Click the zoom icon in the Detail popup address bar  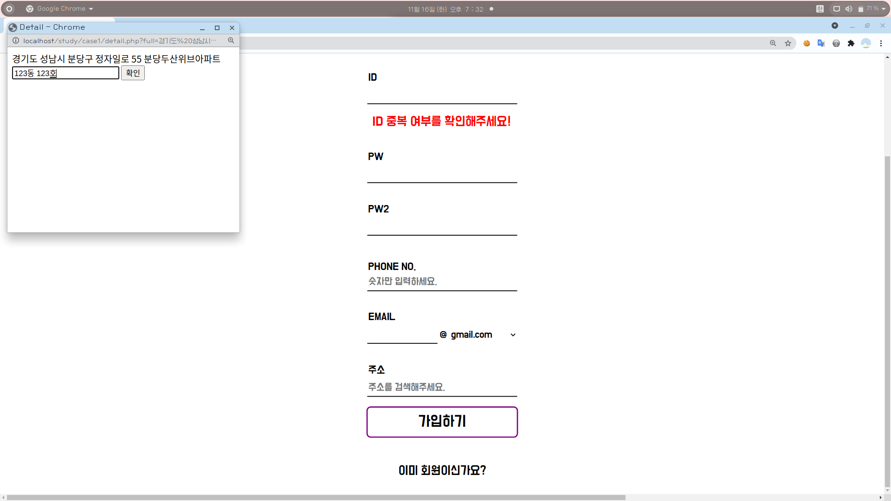(x=231, y=41)
